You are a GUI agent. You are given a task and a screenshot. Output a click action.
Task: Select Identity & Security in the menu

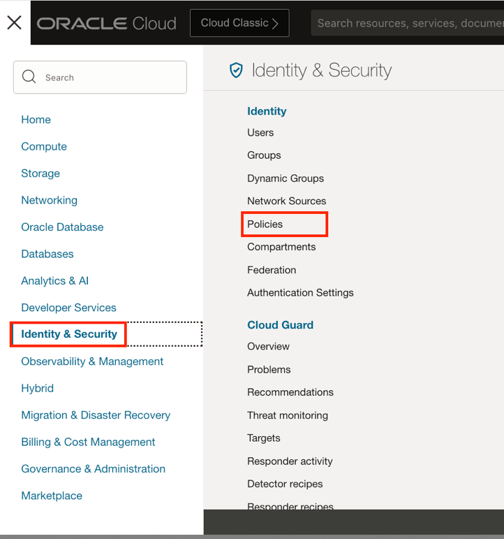pos(69,334)
